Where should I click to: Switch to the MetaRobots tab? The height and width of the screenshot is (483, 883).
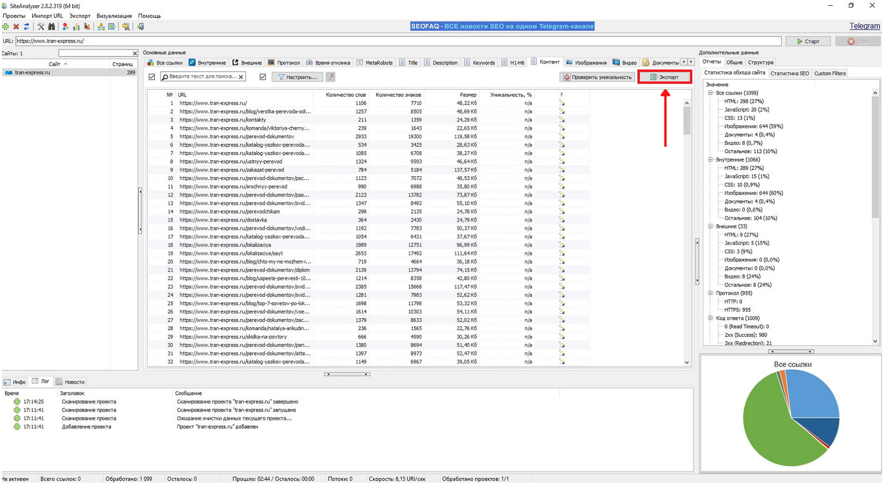(374, 63)
